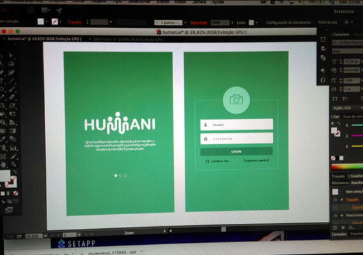Toggle visibility eye for Preenchimento appearance row
Screen dimensions: 363x255
[335, 215]
